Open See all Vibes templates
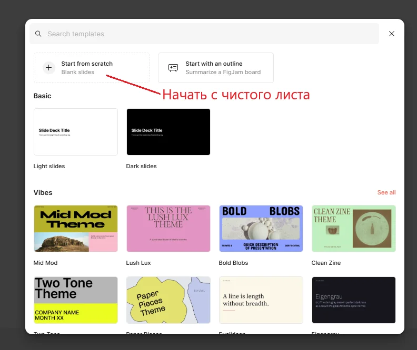The width and height of the screenshot is (417, 350). click(x=386, y=192)
